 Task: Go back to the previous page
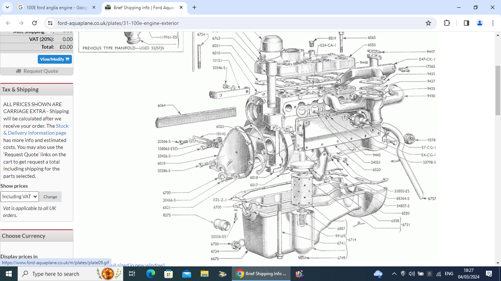point(8,23)
